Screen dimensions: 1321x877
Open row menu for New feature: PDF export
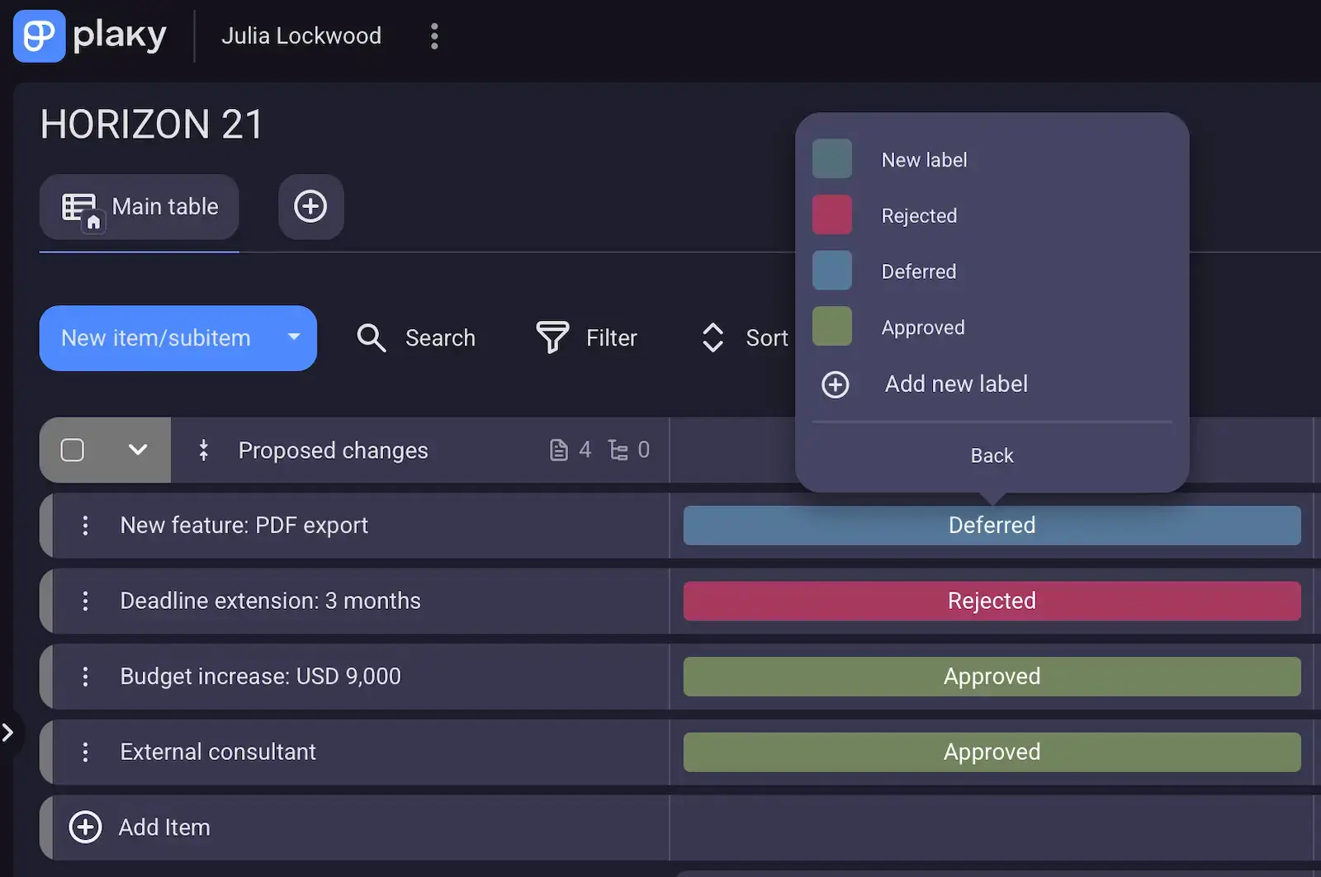click(85, 526)
